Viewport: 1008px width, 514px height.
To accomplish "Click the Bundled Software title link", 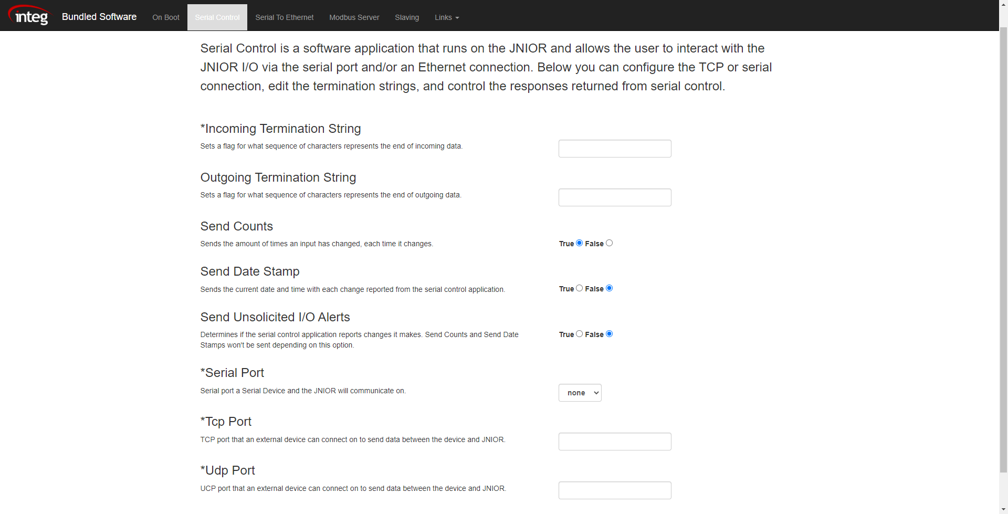I will pyautogui.click(x=99, y=16).
